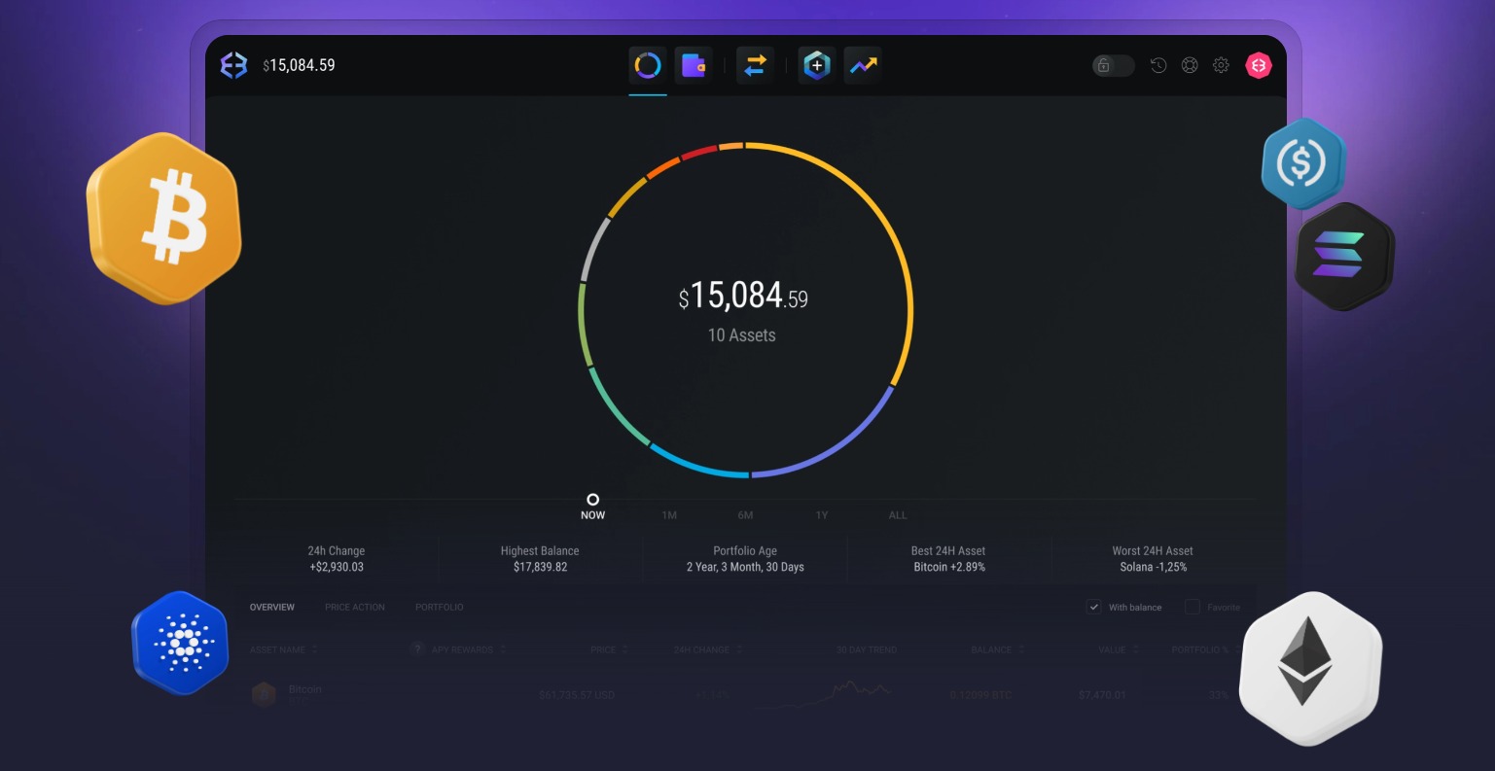The height and width of the screenshot is (771, 1495).
Task: Select the 1Y time range
Action: [822, 515]
